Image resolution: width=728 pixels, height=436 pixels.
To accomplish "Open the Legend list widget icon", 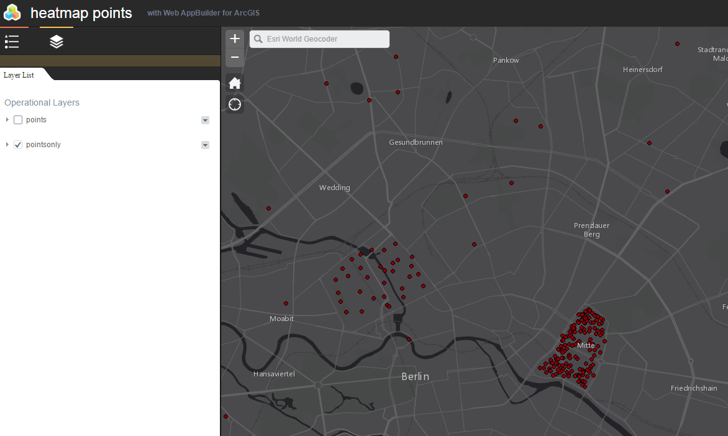I will [x=12, y=42].
